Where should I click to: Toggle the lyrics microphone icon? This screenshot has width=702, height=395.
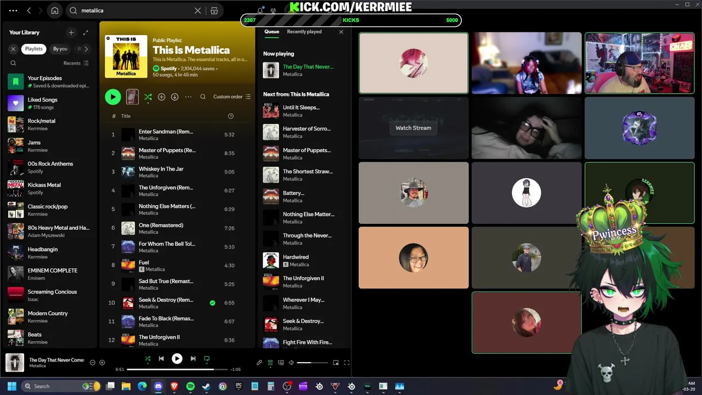coord(259,363)
